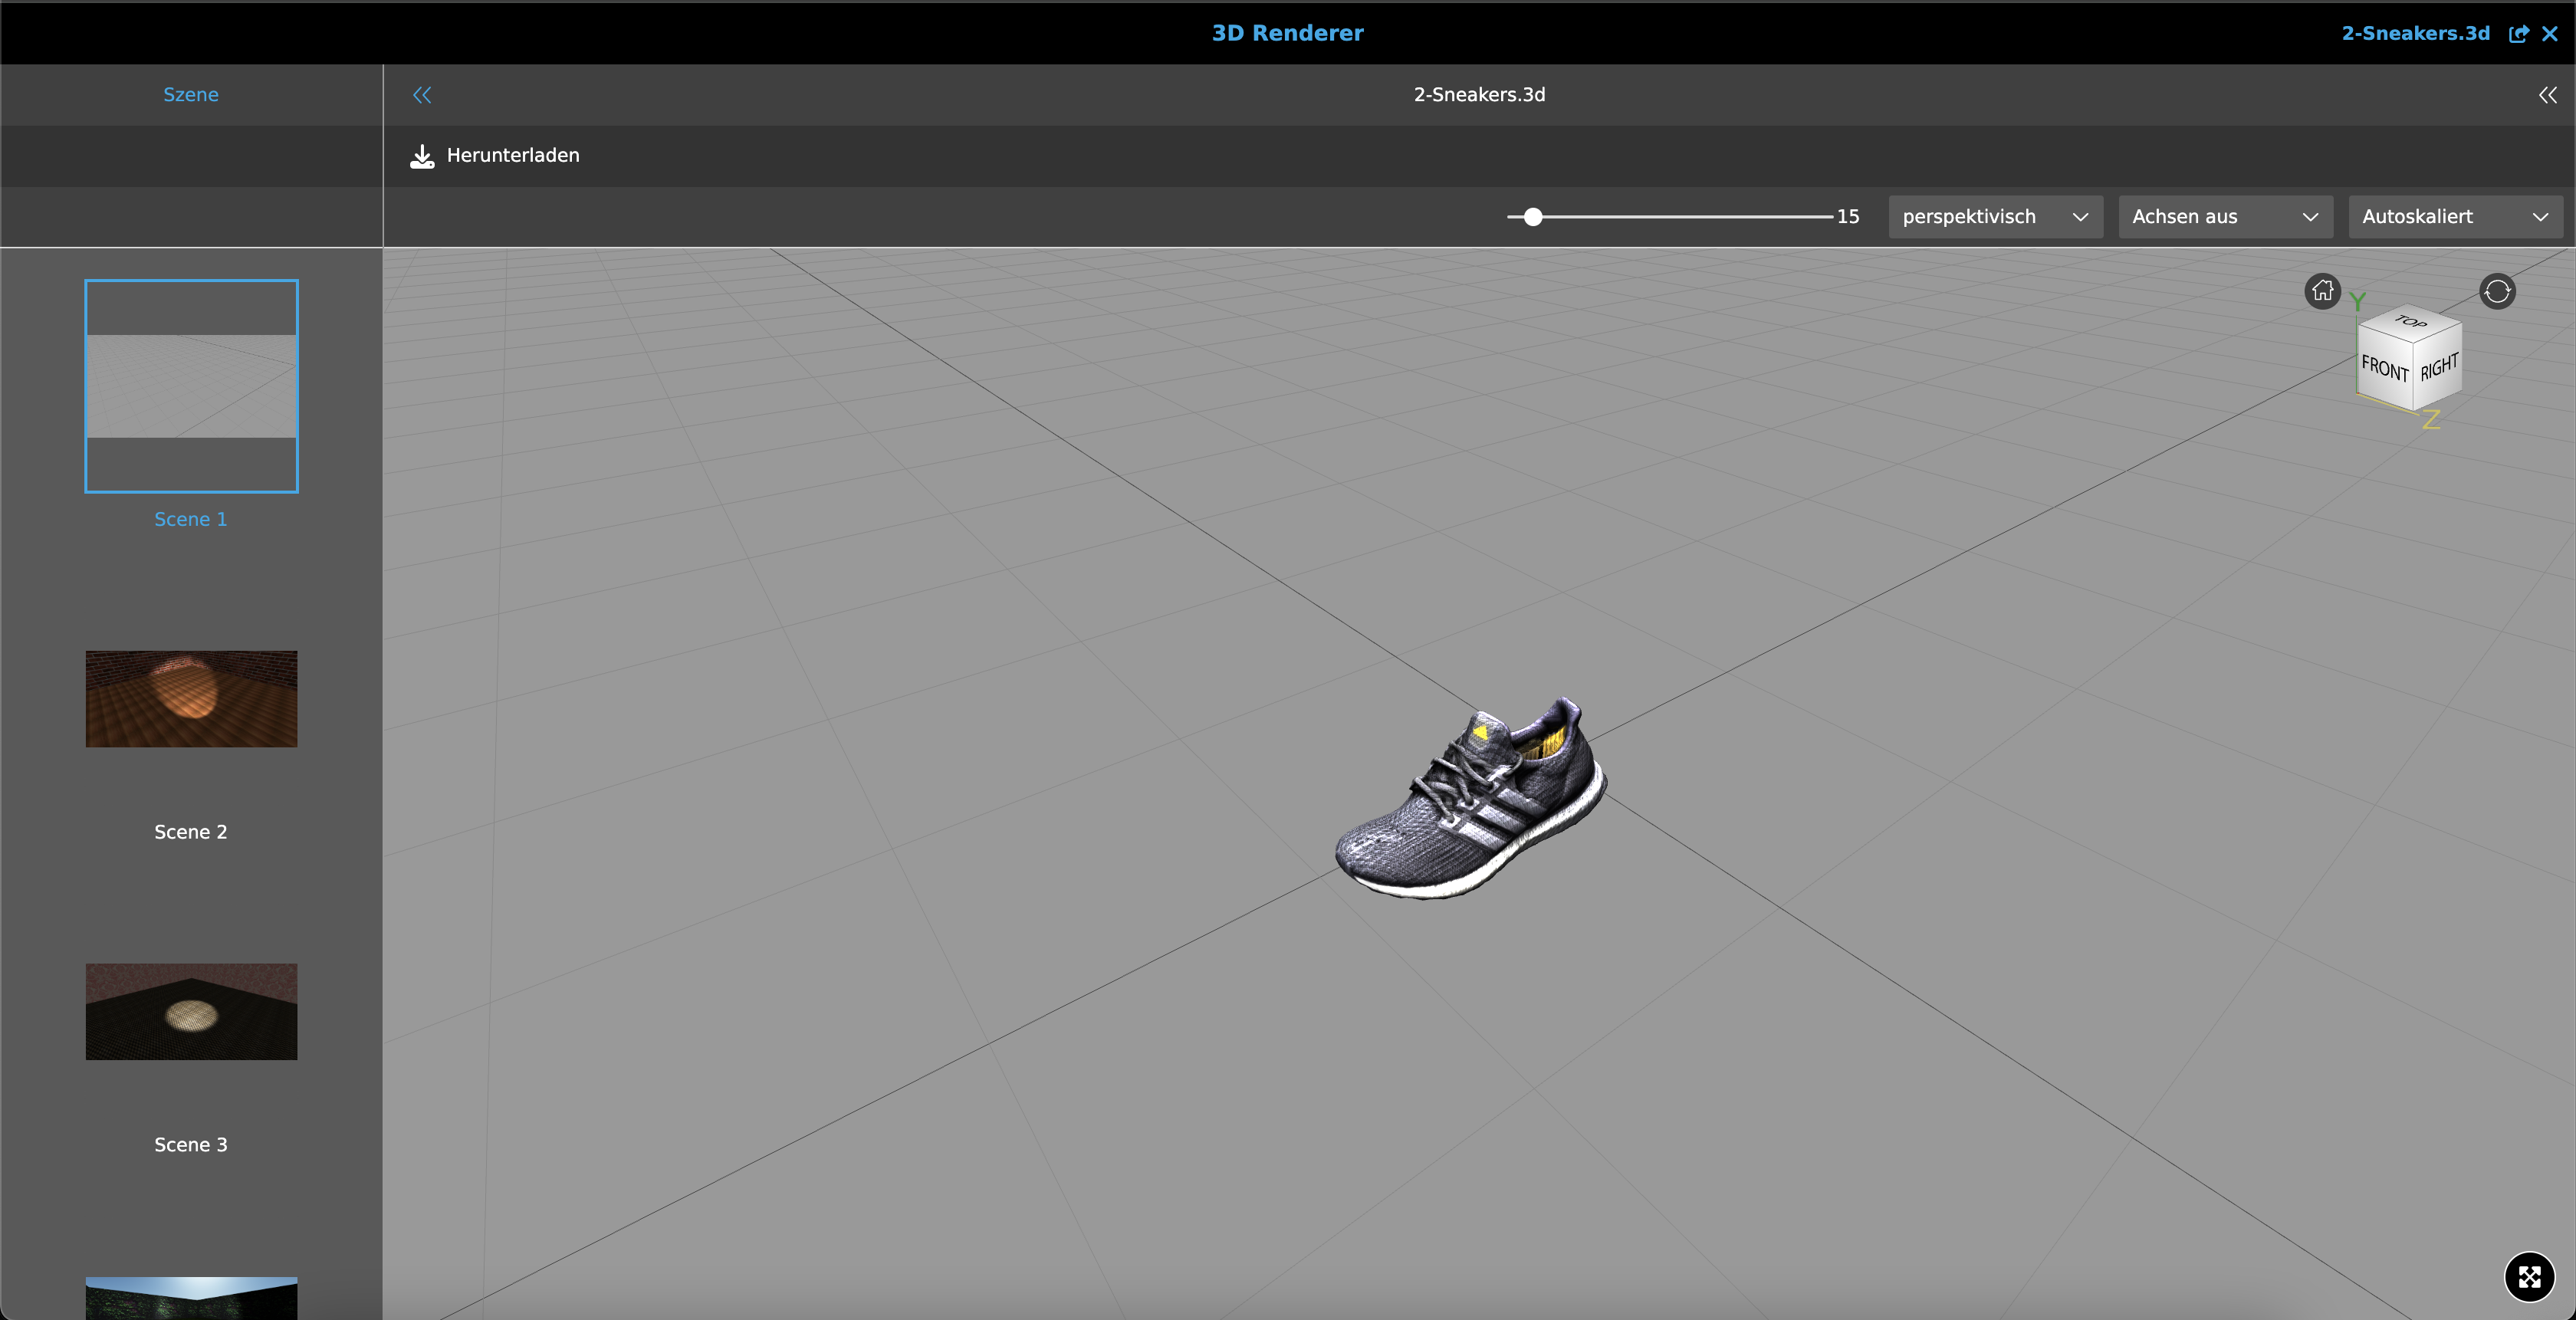Click the download icon beside Herunterladen
The image size is (2576, 1320).
[422, 156]
